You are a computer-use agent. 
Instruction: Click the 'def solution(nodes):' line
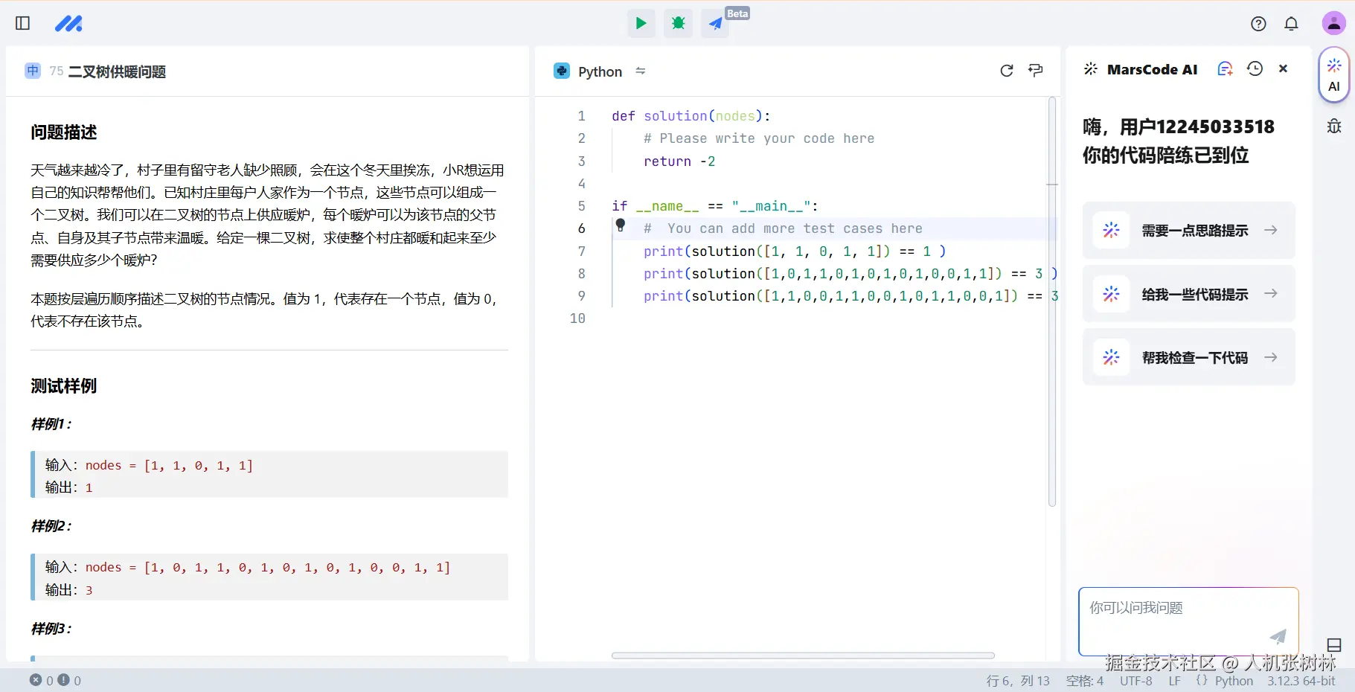pyautogui.click(x=691, y=116)
